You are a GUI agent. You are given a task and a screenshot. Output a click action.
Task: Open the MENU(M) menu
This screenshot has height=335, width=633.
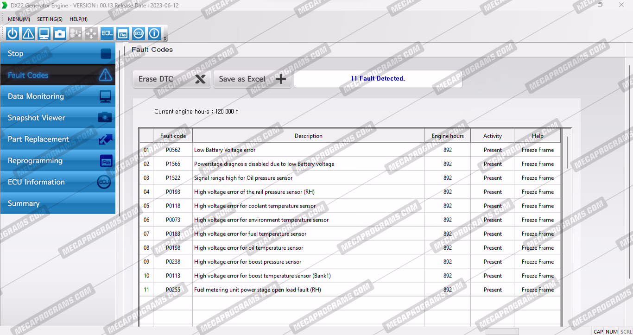click(19, 19)
